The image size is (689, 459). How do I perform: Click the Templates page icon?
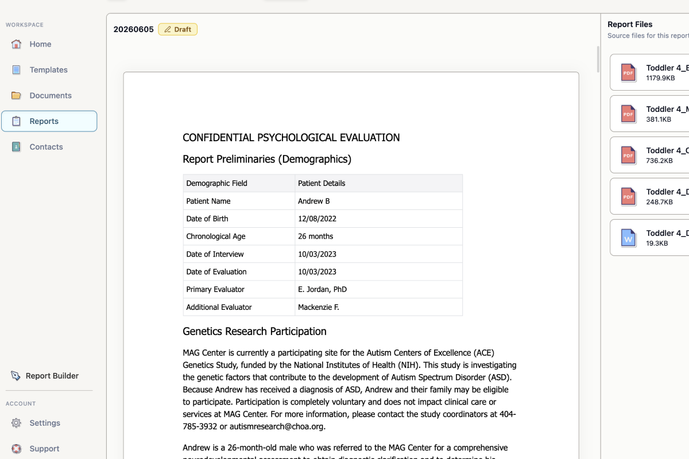click(16, 70)
